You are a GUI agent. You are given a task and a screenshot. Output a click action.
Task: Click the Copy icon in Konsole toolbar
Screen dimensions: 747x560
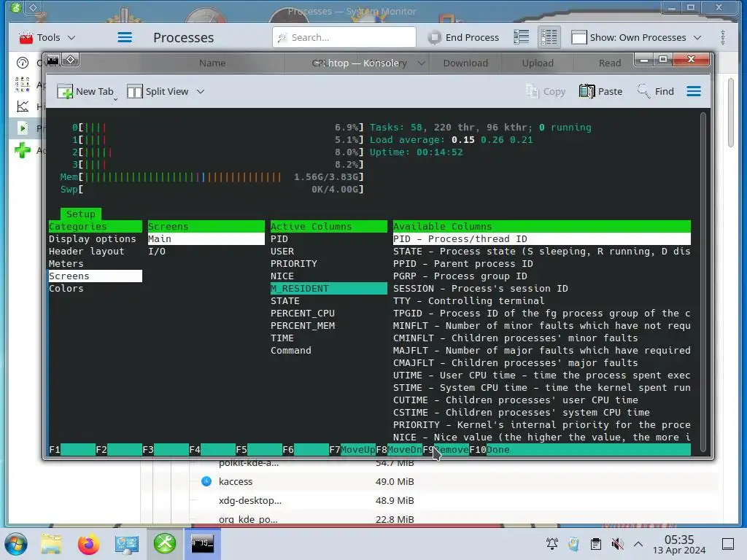click(532, 91)
